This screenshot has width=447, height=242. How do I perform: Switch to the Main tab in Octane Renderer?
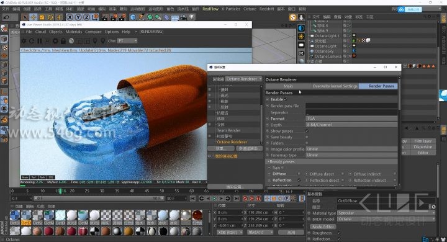click(x=288, y=86)
